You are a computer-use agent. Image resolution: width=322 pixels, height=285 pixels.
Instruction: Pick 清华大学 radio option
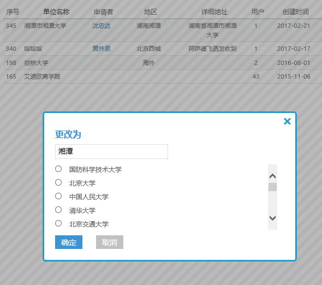coord(58,210)
